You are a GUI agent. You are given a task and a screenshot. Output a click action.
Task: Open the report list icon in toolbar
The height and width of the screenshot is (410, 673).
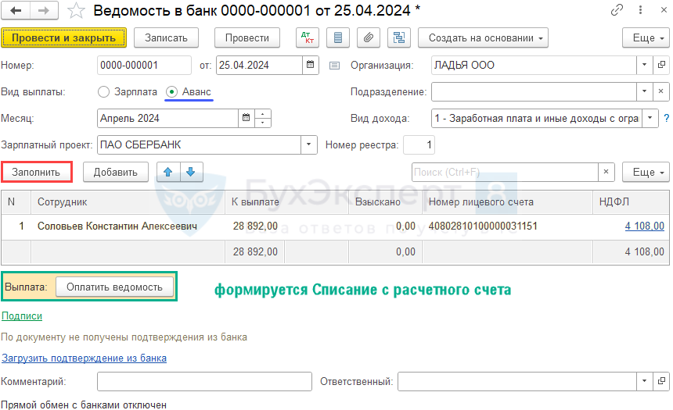pyautogui.click(x=338, y=37)
